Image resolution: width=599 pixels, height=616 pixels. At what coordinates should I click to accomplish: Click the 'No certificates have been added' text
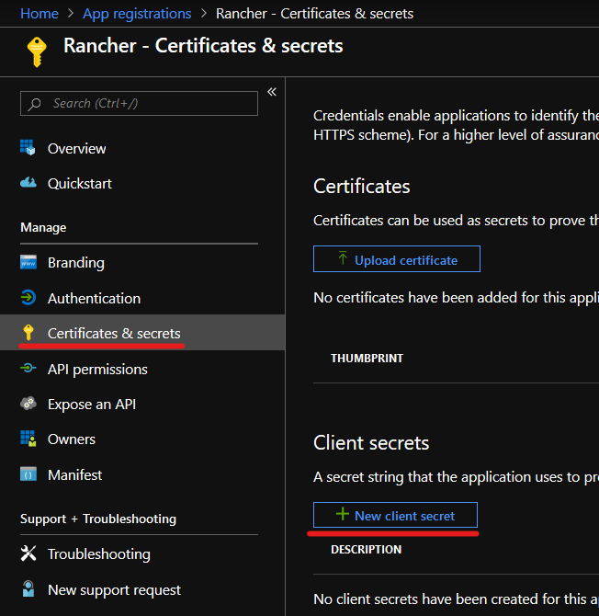456,297
